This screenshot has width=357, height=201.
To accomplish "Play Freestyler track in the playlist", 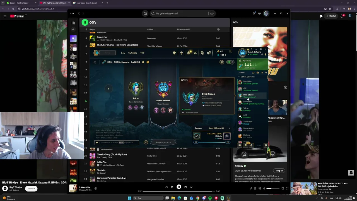I will pyautogui.click(x=155, y=38).
